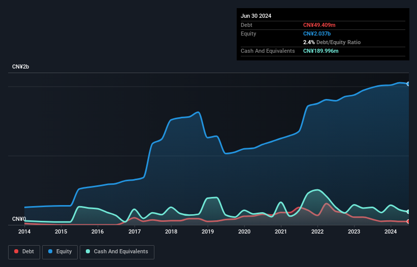Click the 2018 x-axis year label

point(171,232)
